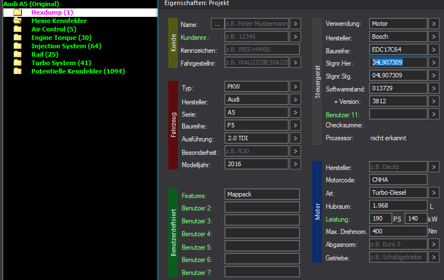Image resolution: width=444 pixels, height=280 pixels.
Task: Expand the Softwarestand 013729 arrow
Action: [x=434, y=88]
